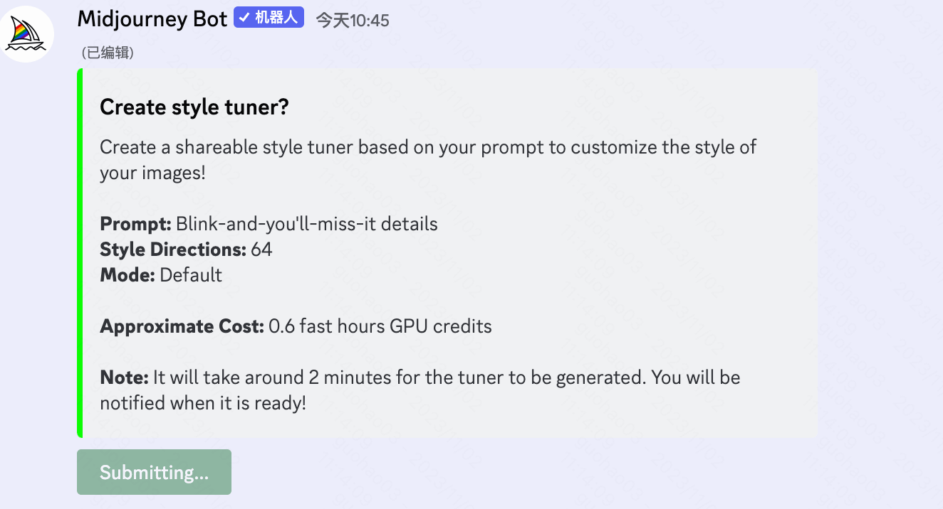The height and width of the screenshot is (509, 943).
Task: Click the (已编辑) edited indicator
Action: (x=108, y=53)
